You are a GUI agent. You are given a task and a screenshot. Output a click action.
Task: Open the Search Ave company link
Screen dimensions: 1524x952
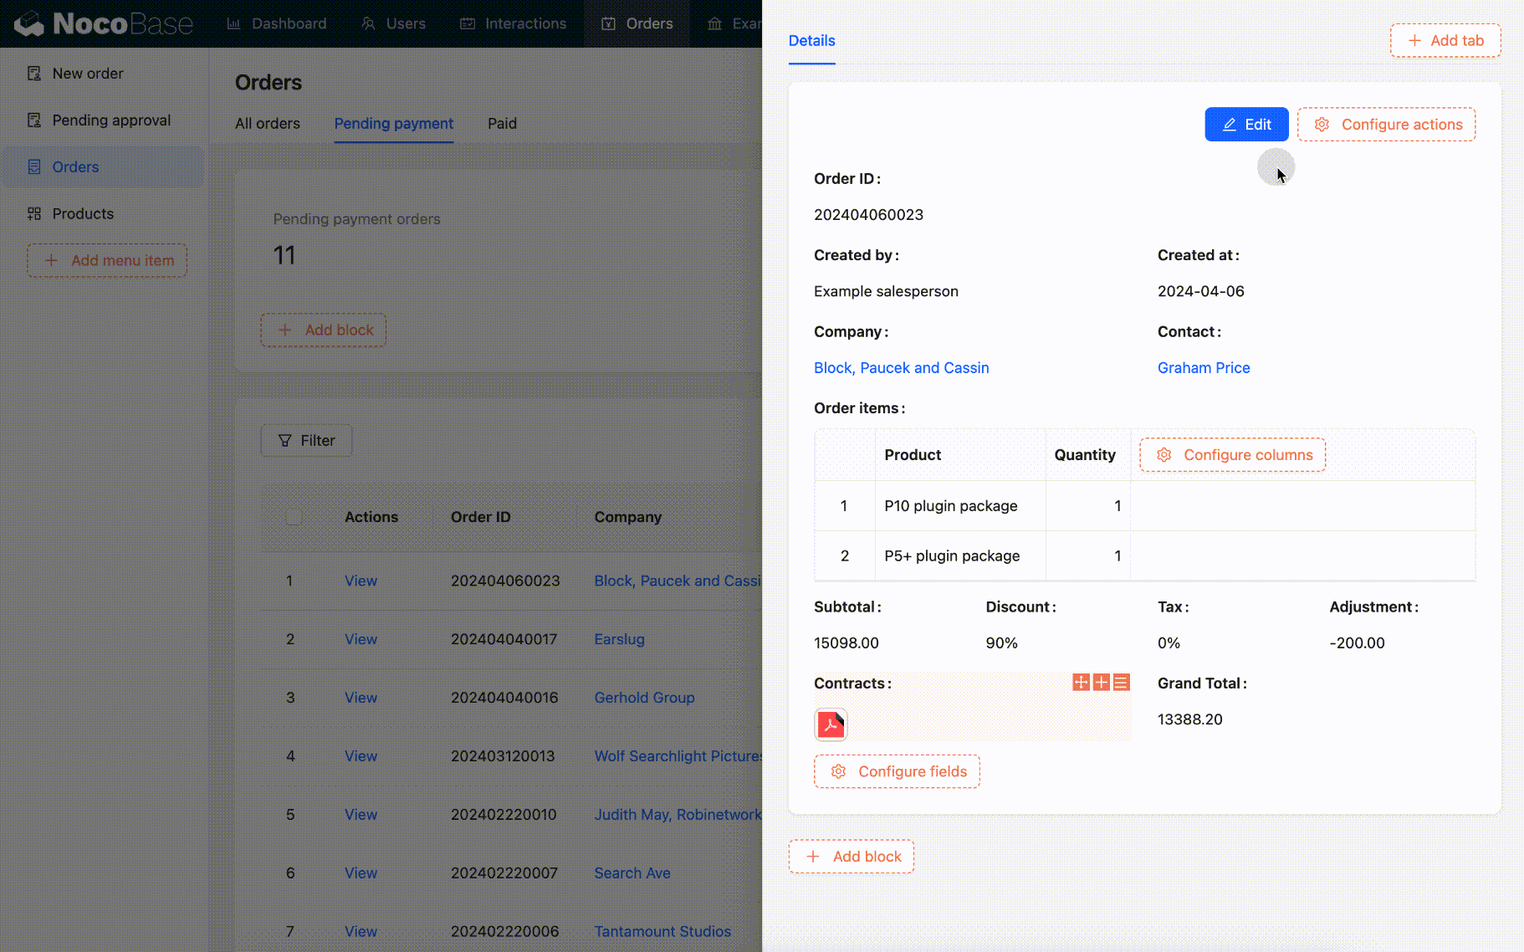click(x=632, y=873)
